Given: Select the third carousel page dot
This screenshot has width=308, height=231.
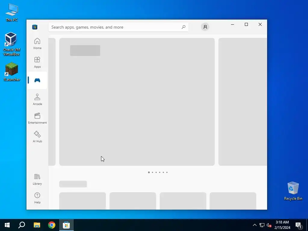Looking at the screenshot, I should point(156,172).
